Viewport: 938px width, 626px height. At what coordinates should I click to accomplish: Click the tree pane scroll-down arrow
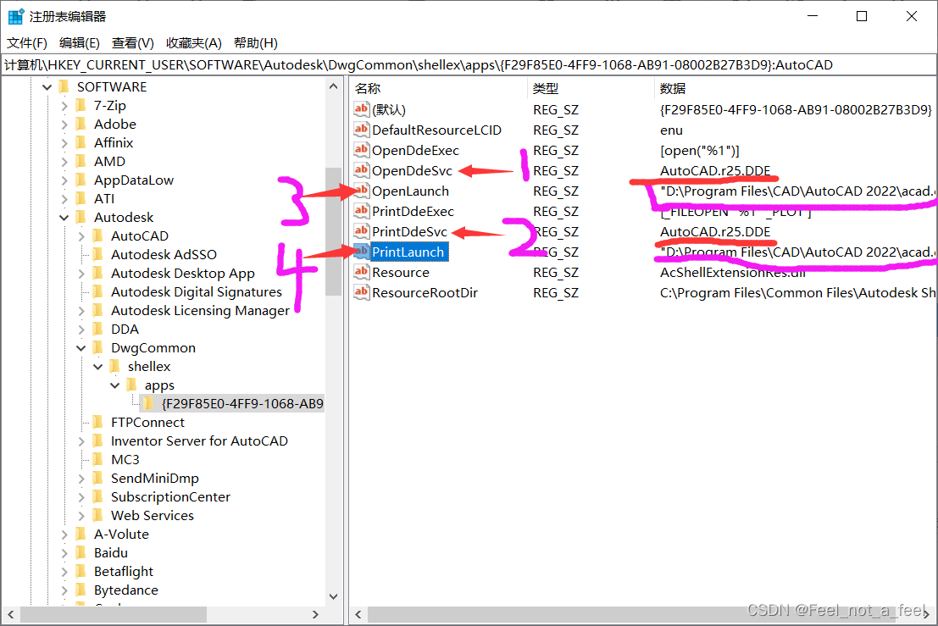pyautogui.click(x=333, y=596)
